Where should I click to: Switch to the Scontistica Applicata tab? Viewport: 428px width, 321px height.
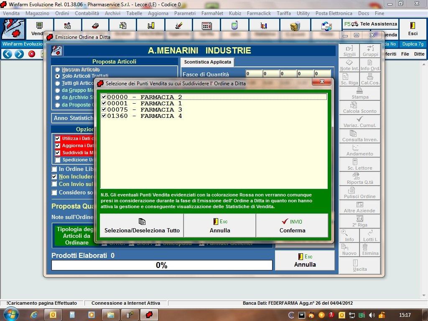207,62
